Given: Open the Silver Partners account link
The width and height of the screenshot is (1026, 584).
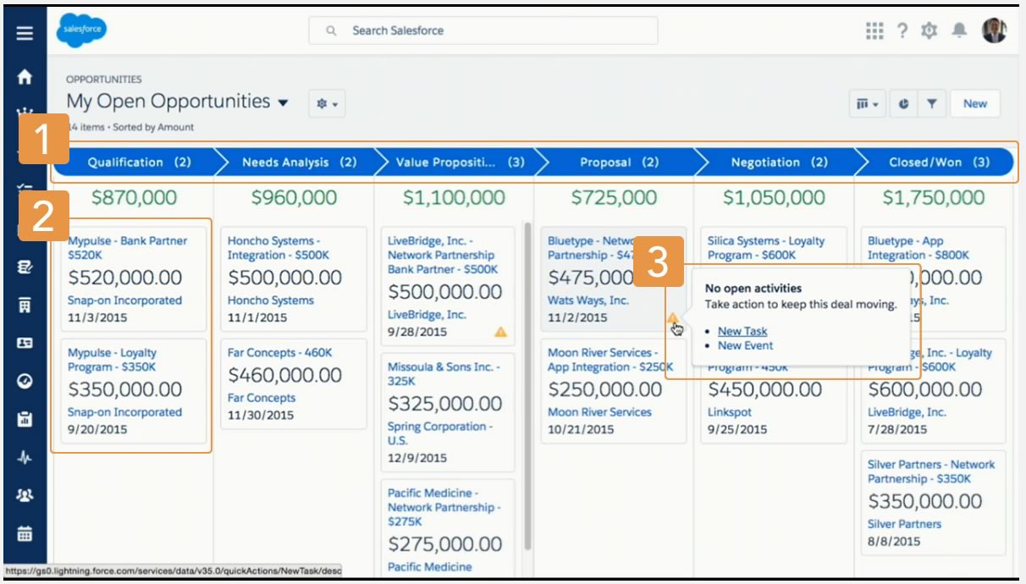Looking at the screenshot, I should pos(904,524).
